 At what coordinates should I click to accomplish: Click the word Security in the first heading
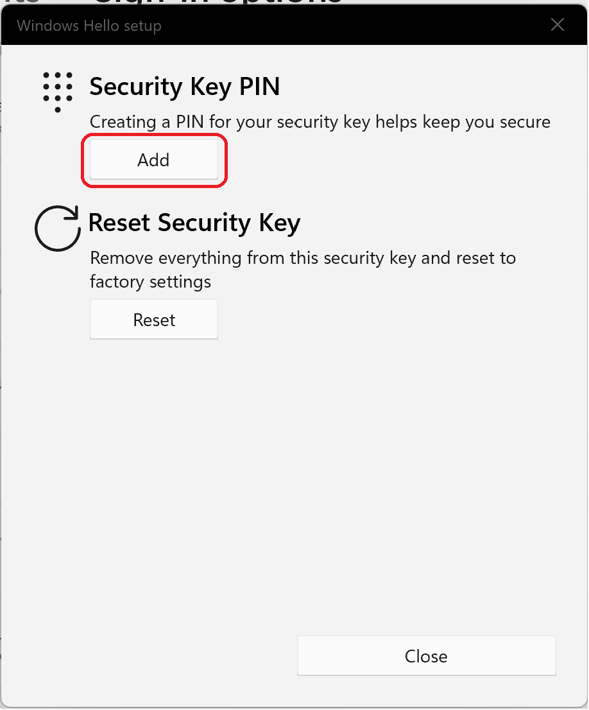pyautogui.click(x=136, y=87)
